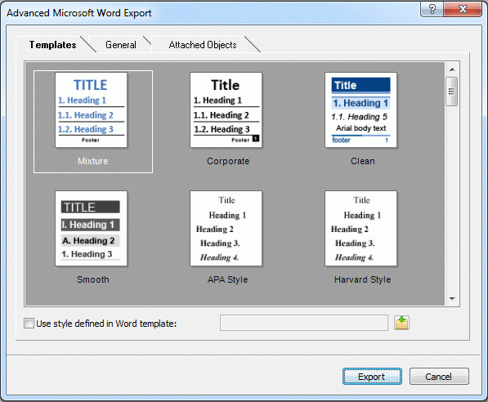Choose the Corporate template thumbnail
Screen dimensions: 488x402
226,109
